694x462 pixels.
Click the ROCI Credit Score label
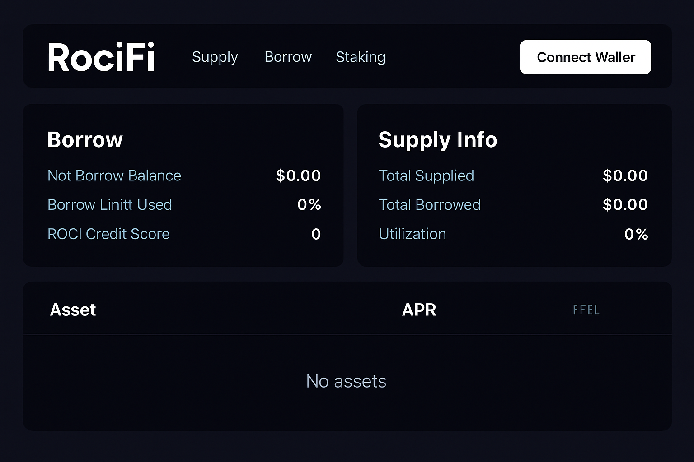point(108,234)
